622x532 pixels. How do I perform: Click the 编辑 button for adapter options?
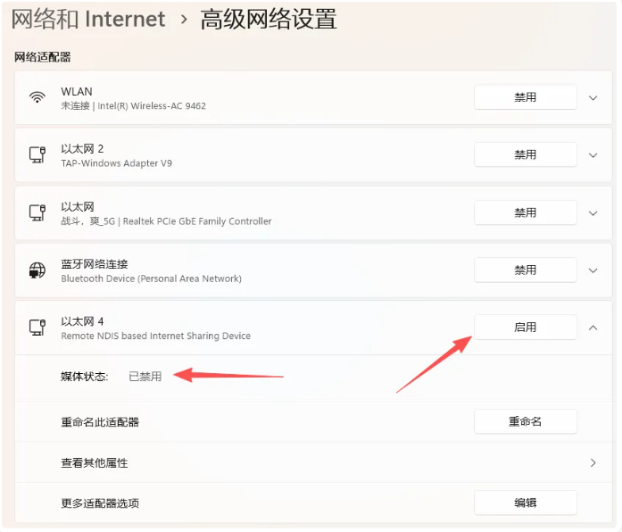pyautogui.click(x=526, y=503)
